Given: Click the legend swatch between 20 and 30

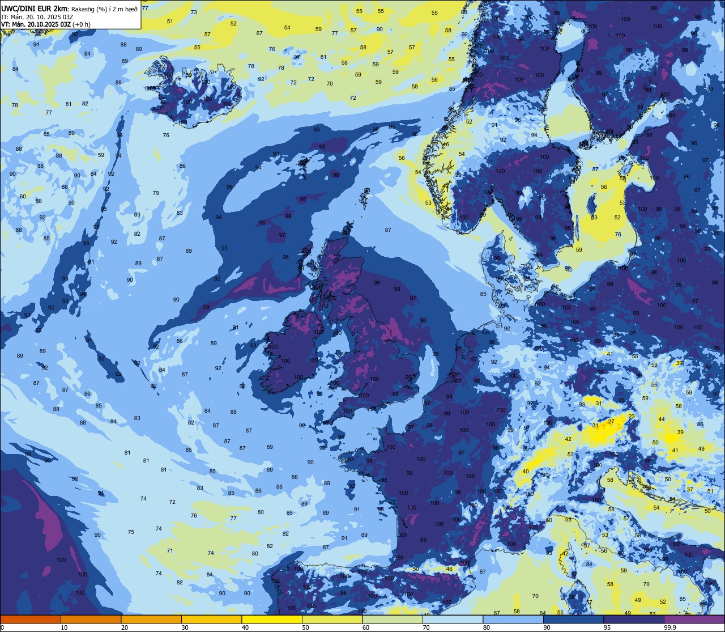Looking at the screenshot, I should [151, 620].
